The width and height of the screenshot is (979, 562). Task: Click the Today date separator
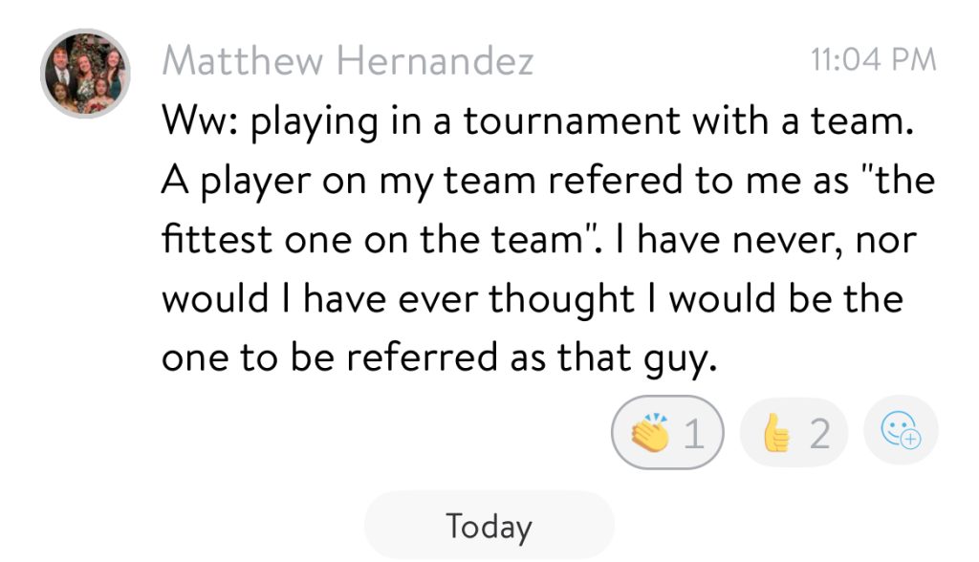489,526
